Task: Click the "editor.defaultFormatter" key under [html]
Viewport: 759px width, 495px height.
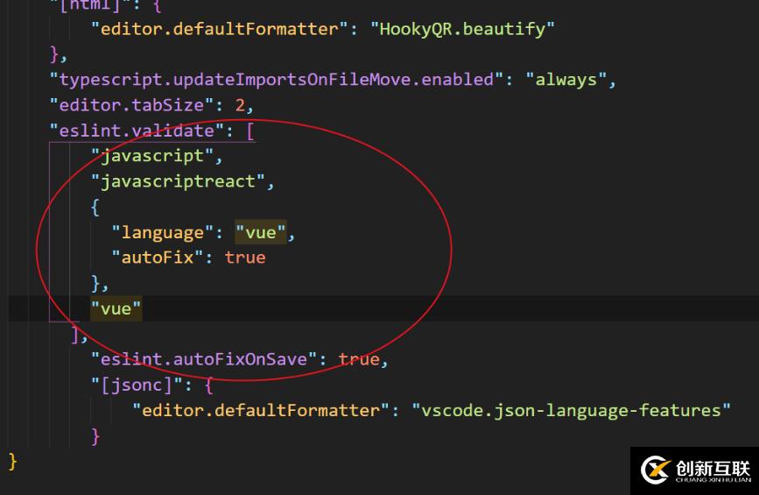Action: point(220,29)
